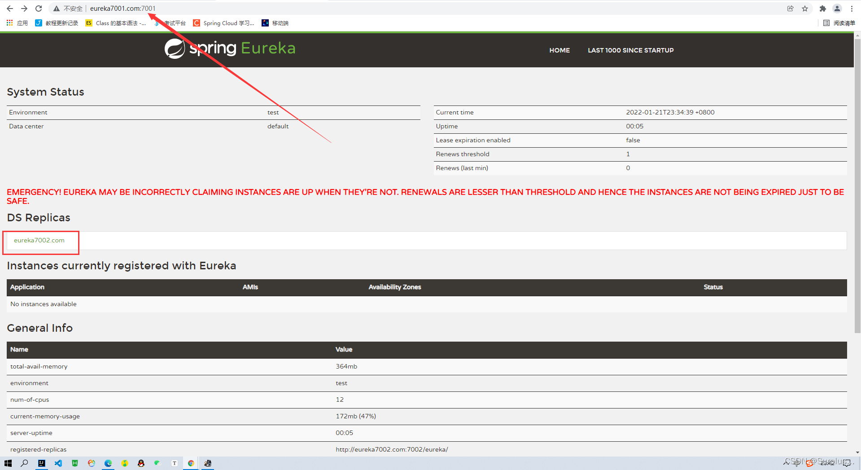861x470 pixels.
Task: Select the num-of-cpus value 12
Action: click(x=340, y=400)
